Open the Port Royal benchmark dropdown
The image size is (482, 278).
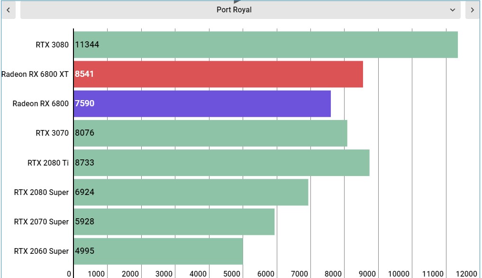[x=240, y=10]
